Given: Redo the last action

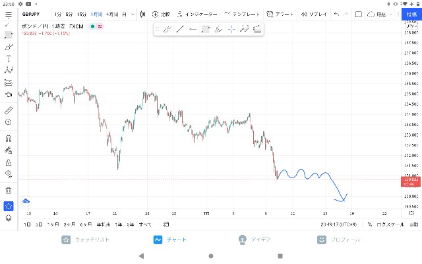Looking at the screenshot, I should (346, 15).
